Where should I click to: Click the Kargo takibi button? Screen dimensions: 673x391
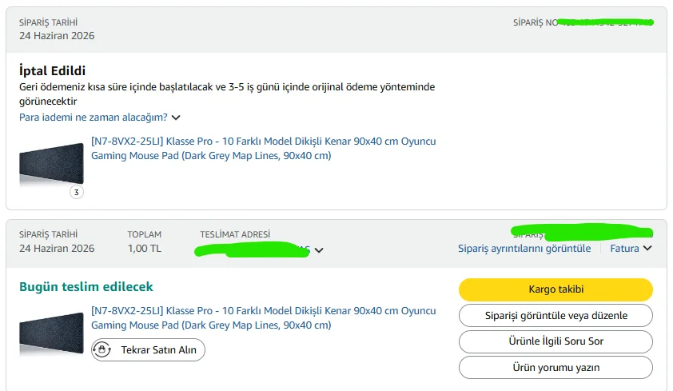556,289
